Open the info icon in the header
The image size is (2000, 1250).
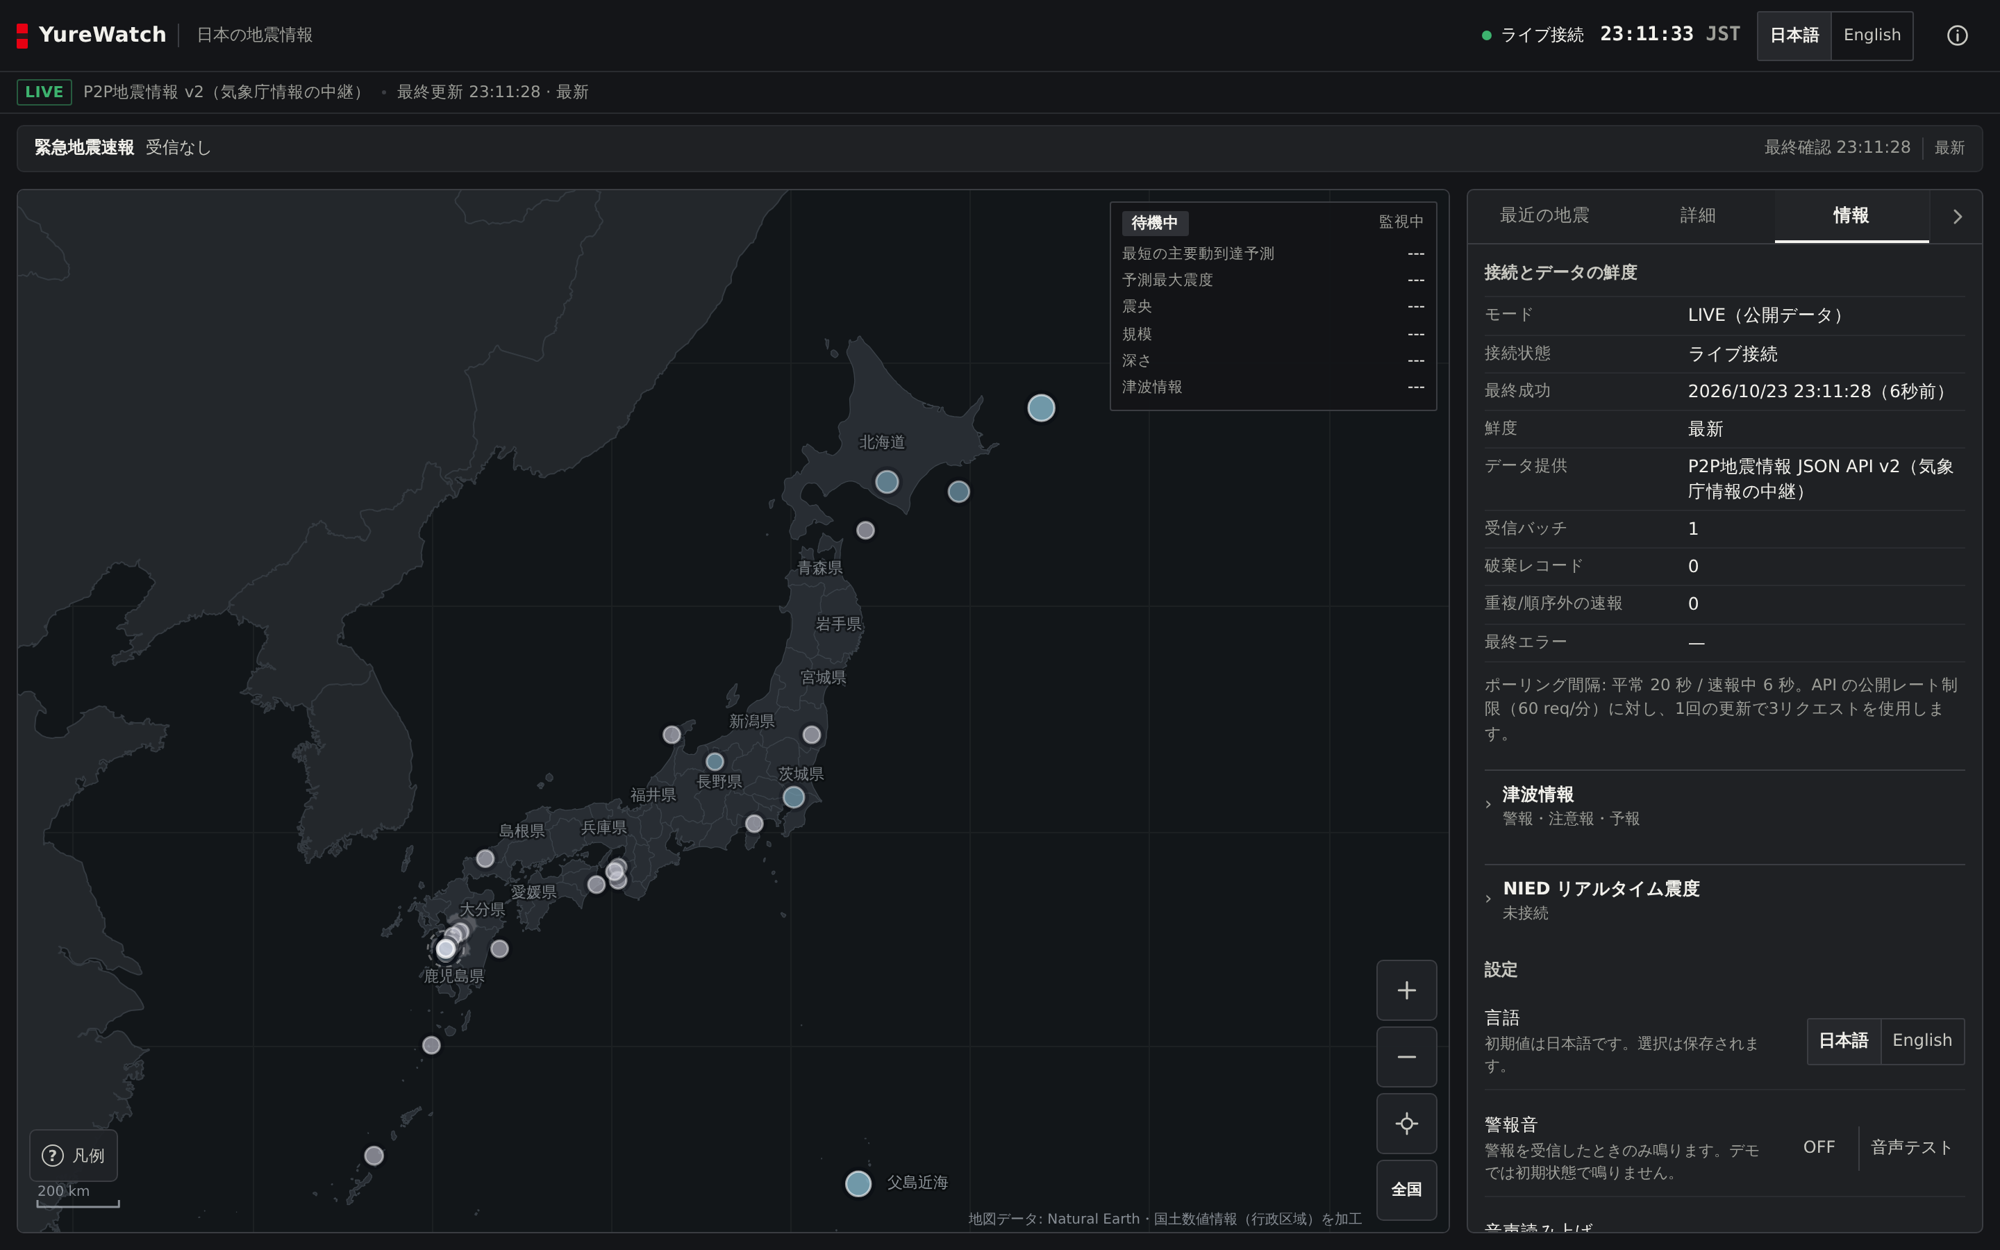(x=1956, y=35)
